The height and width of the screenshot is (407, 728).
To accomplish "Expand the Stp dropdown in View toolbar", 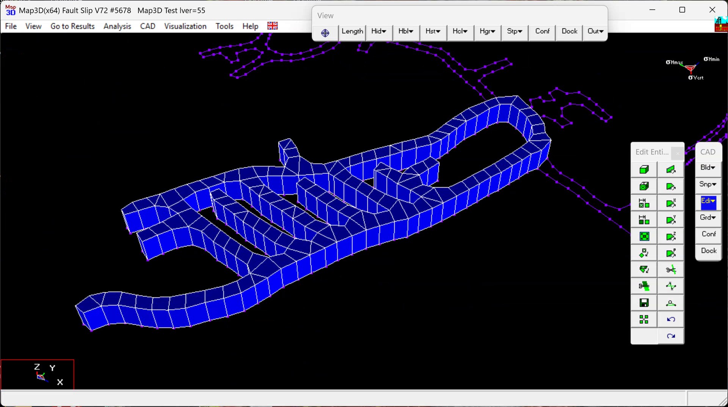I will [514, 32].
